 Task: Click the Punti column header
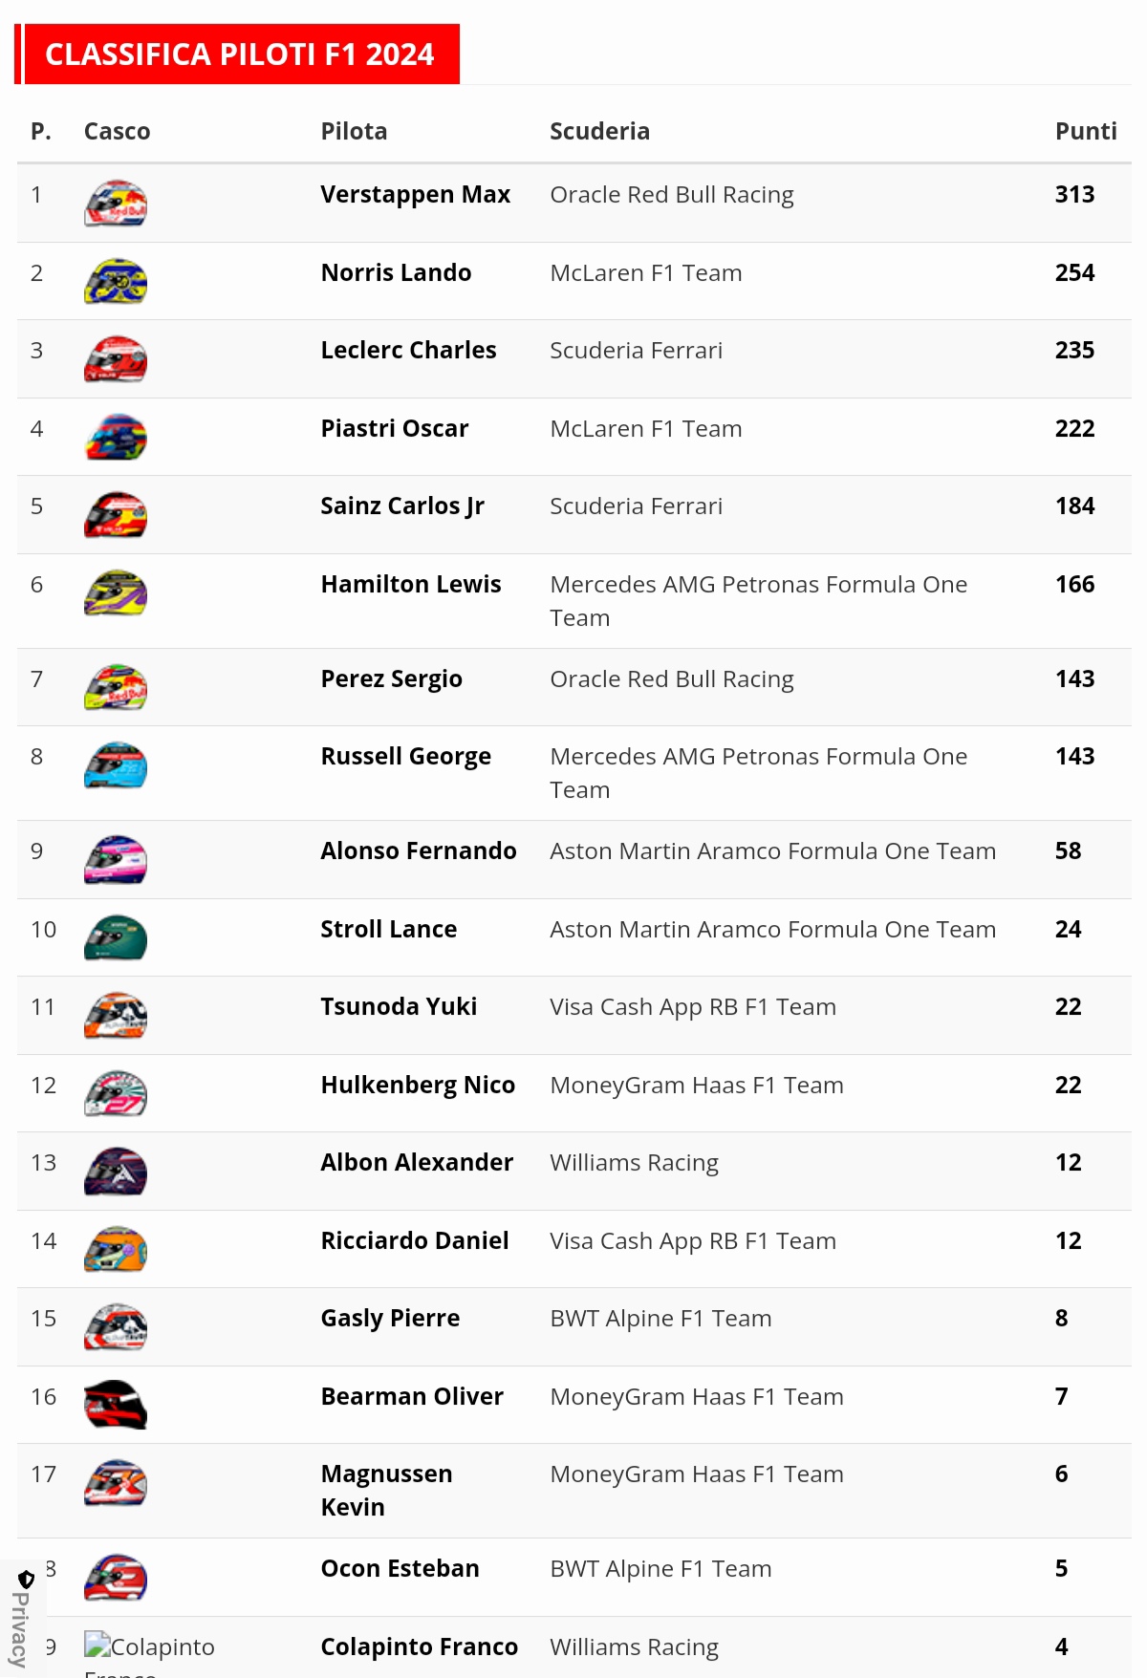pyautogui.click(x=1086, y=131)
